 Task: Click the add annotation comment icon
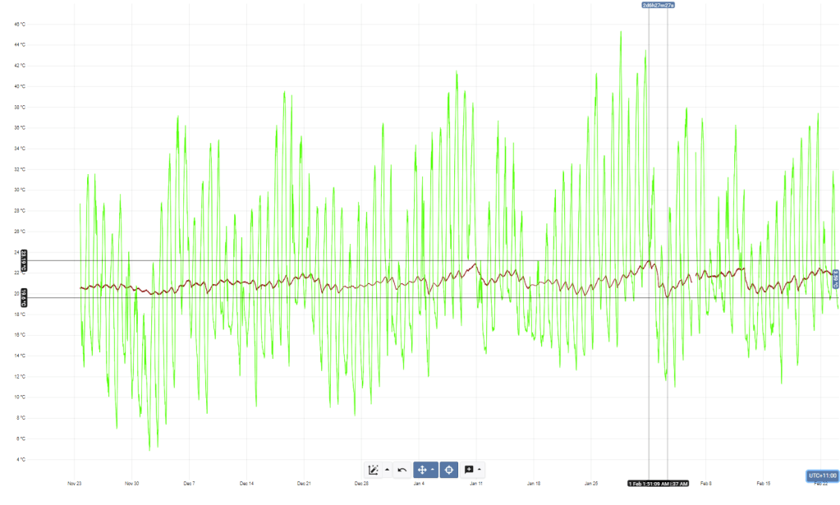pyautogui.click(x=469, y=470)
